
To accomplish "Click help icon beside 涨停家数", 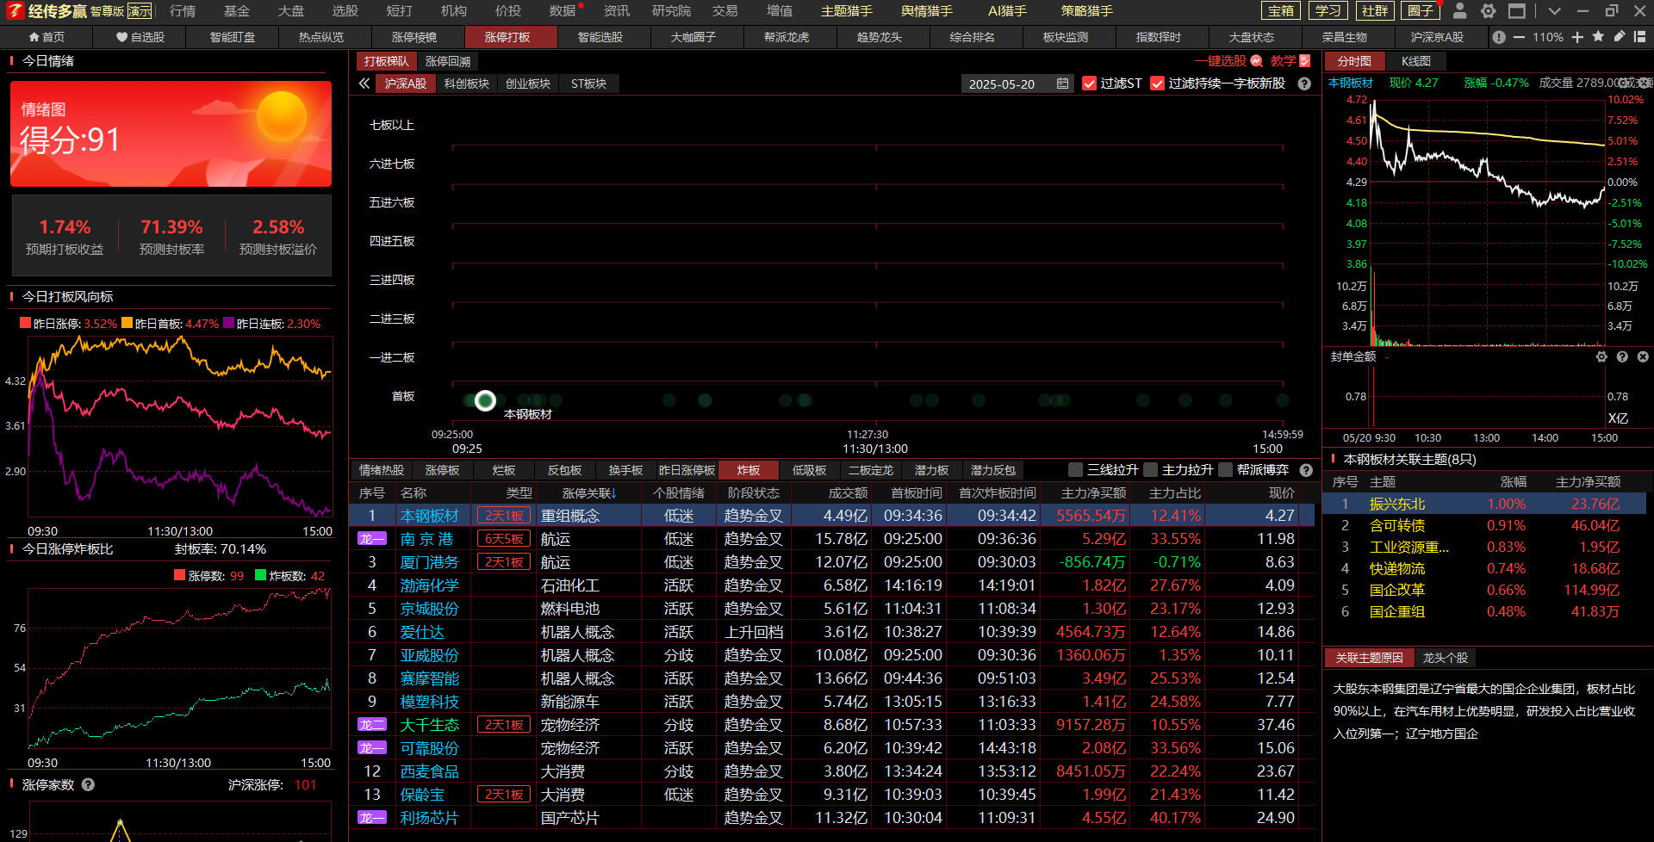I will point(88,784).
